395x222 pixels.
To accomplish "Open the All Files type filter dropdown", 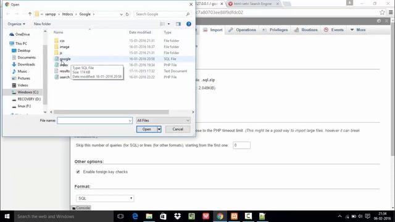I will [163, 121].
